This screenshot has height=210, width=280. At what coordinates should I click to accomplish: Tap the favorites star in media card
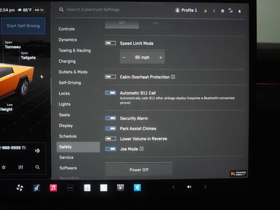4,167
